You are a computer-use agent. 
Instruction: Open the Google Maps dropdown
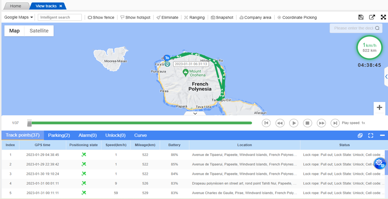coord(19,17)
